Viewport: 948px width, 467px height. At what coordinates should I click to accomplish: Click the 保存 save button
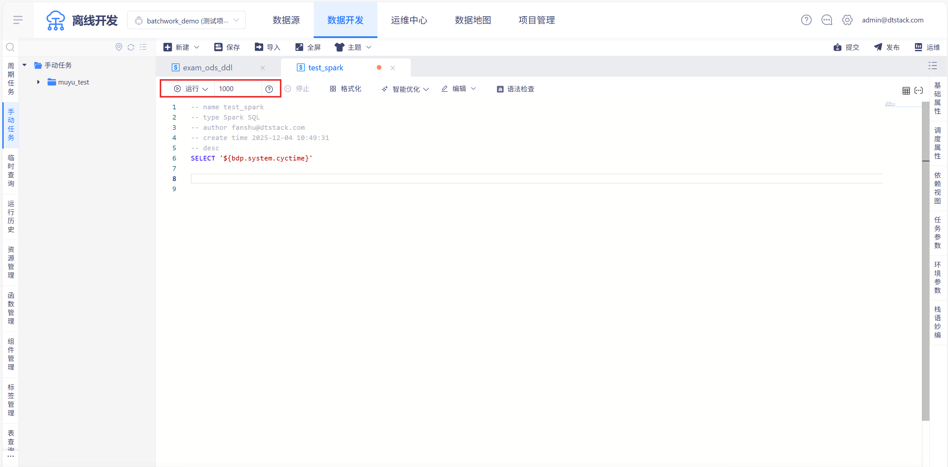[227, 47]
